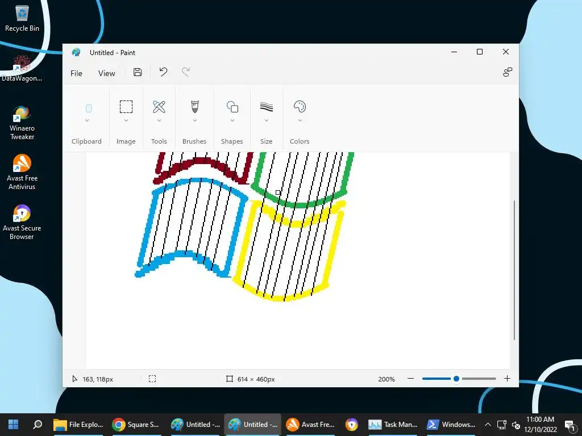Click the Shapes label

tap(232, 141)
